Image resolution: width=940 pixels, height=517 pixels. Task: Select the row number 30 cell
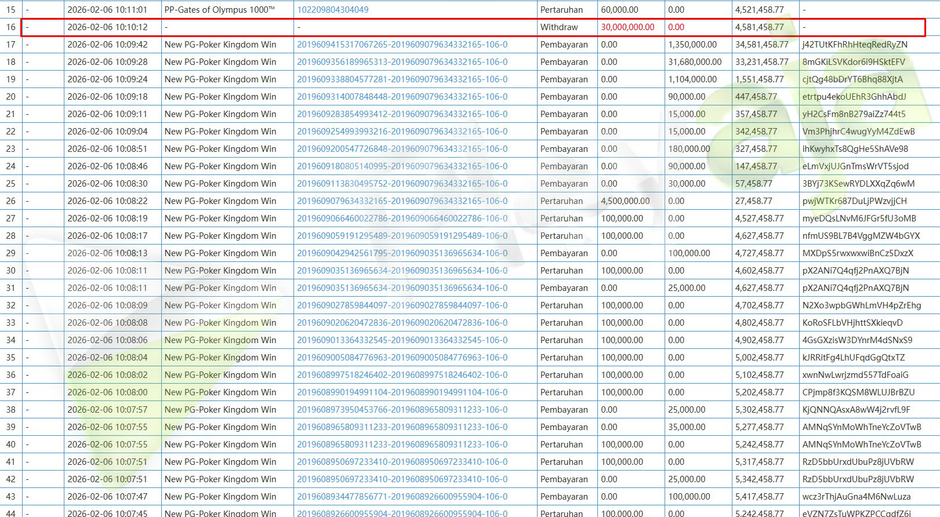point(11,271)
